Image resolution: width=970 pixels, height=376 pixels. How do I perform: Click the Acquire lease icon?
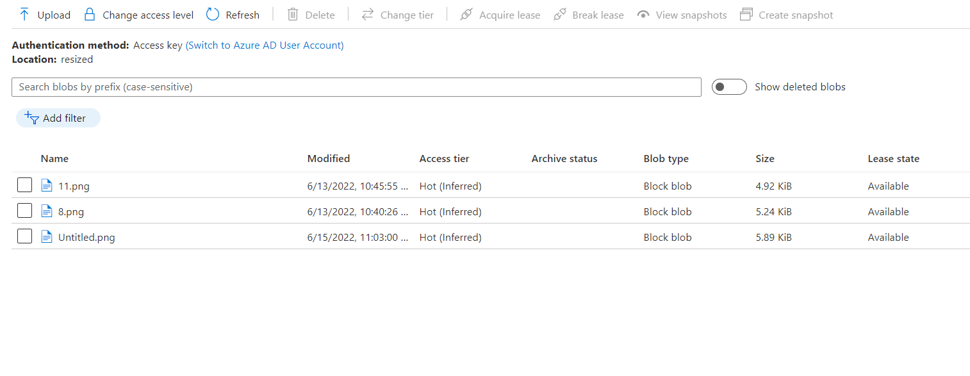pos(466,14)
